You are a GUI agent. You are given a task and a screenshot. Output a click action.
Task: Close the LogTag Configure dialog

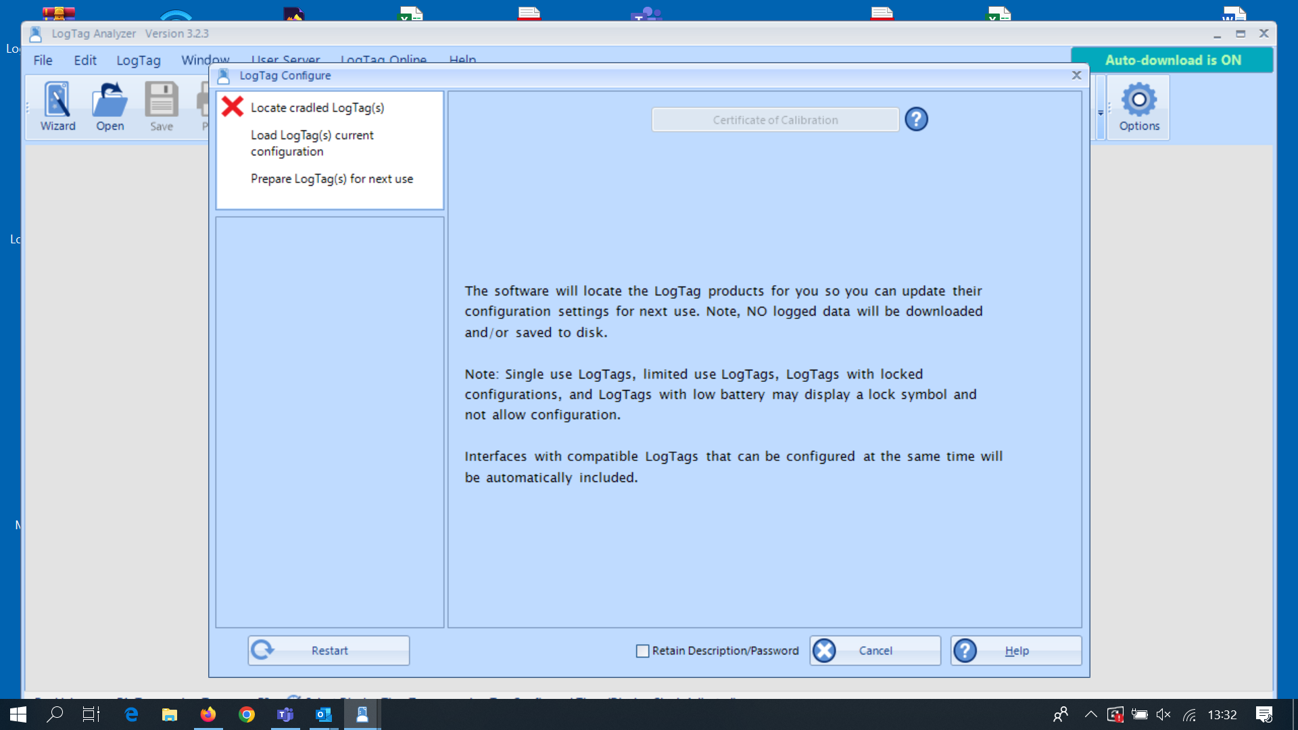(x=1076, y=76)
